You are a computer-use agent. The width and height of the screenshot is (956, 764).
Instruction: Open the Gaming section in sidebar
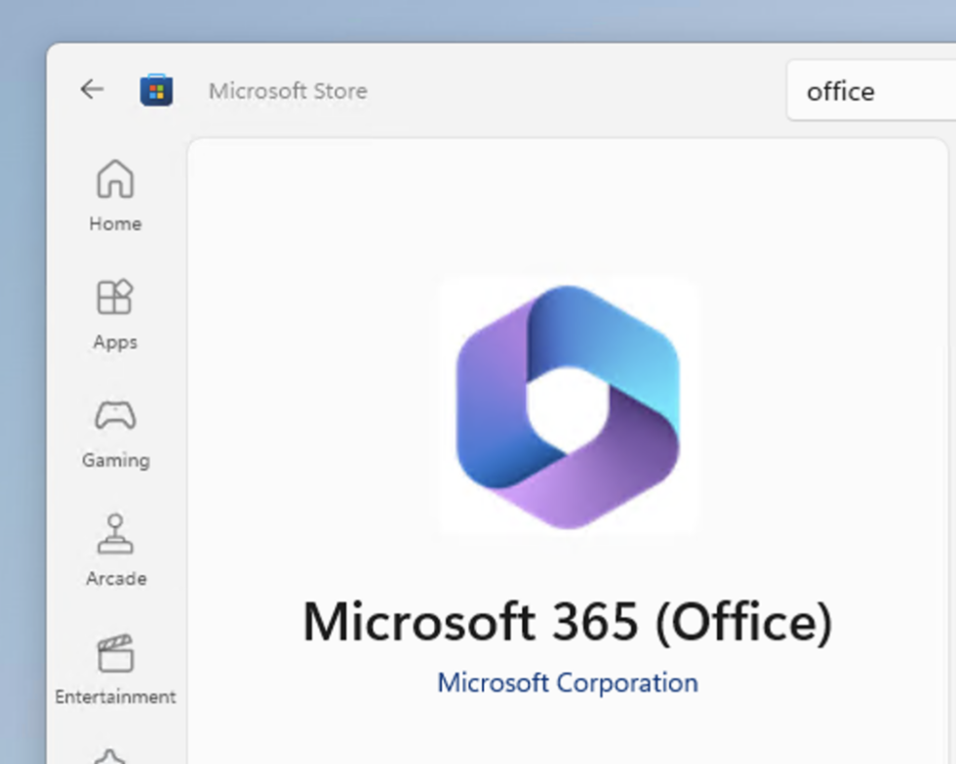click(x=115, y=434)
